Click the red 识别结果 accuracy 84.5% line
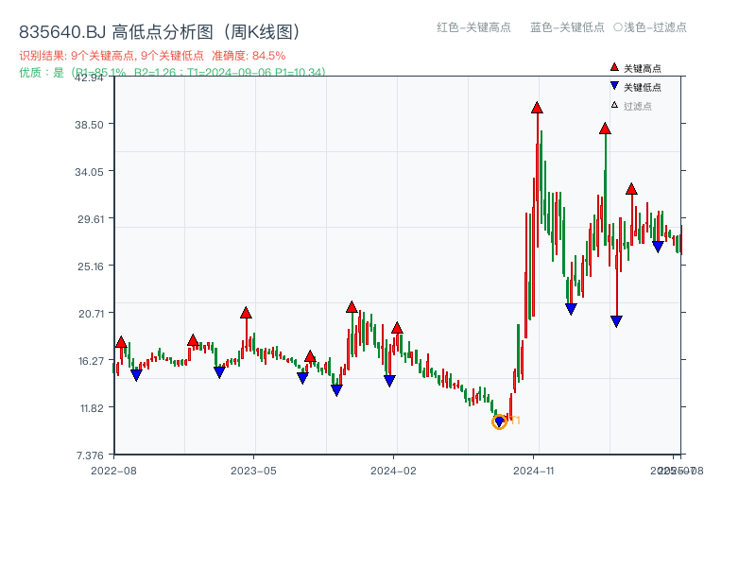The width and height of the screenshot is (756, 567). pos(152,56)
